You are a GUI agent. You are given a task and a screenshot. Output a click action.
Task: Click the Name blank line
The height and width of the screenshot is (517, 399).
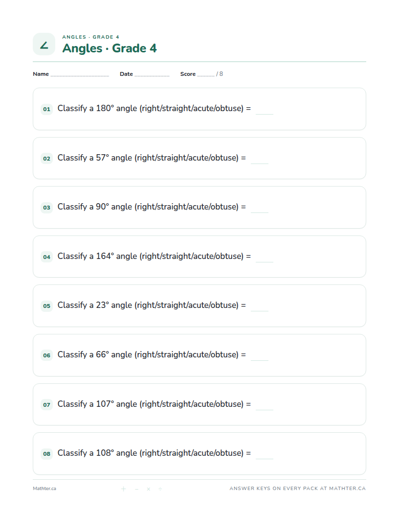tap(80, 75)
